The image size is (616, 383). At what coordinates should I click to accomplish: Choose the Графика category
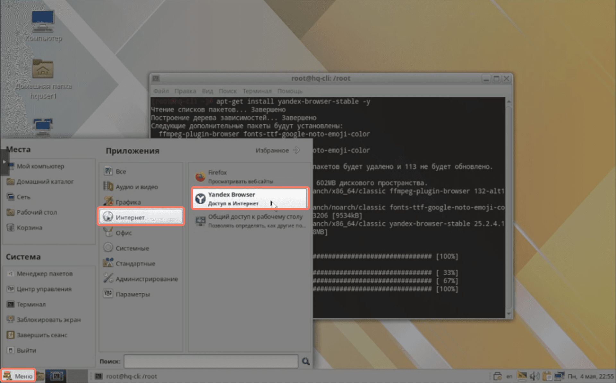click(x=141, y=202)
